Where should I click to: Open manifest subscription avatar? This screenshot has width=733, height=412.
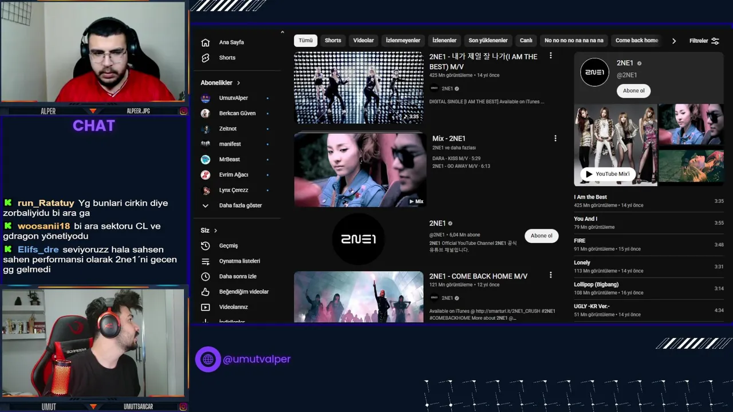pos(206,144)
